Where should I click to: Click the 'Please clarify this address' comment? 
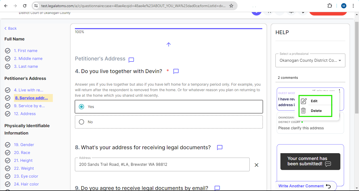click(301, 128)
